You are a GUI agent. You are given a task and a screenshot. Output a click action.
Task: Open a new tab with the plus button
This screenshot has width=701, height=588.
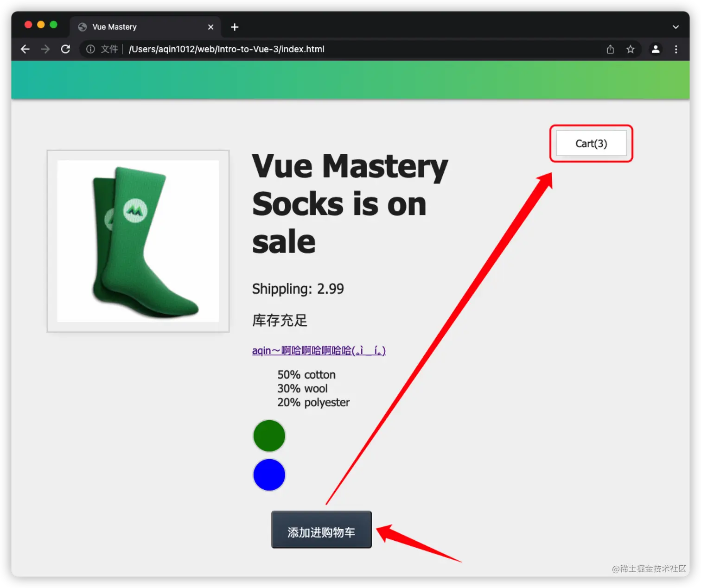235,27
